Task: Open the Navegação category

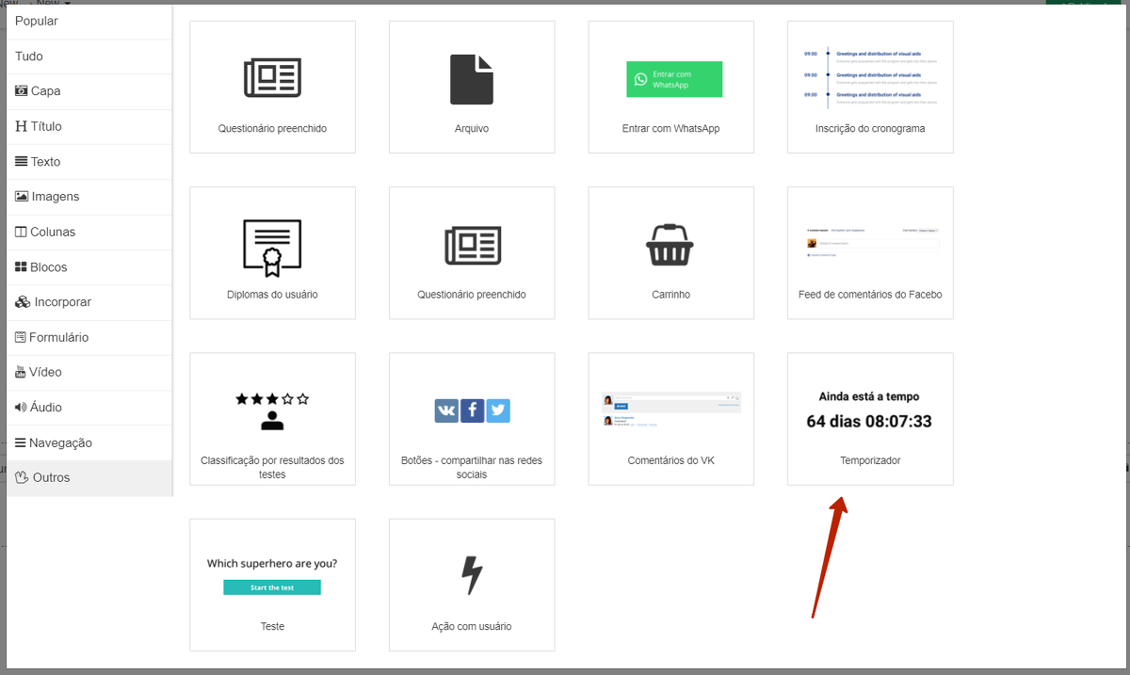Action: [x=53, y=442]
